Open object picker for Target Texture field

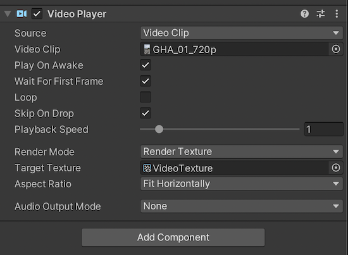336,168
